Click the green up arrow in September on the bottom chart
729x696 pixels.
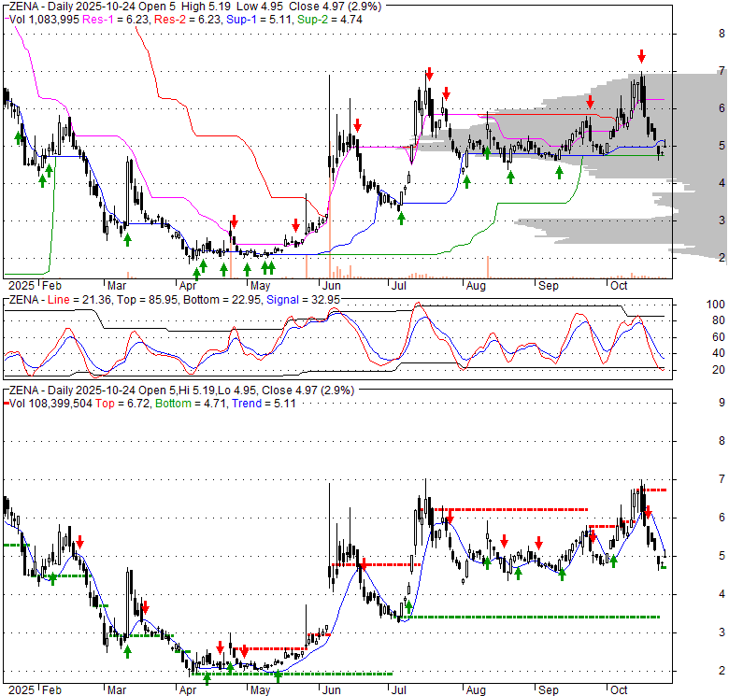click(562, 574)
